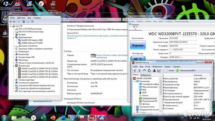This screenshot has height=121, width=215.
Task: Click the help icon in Device Manager toolbar
Action: click(24, 22)
